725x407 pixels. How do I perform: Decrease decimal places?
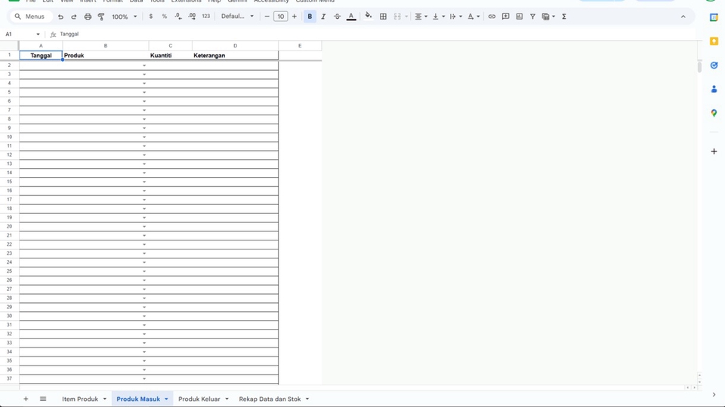click(x=178, y=17)
